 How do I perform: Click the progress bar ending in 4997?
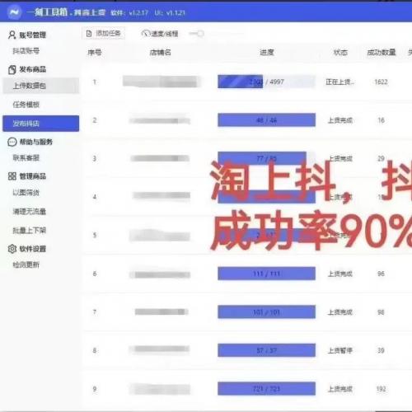tap(266, 82)
